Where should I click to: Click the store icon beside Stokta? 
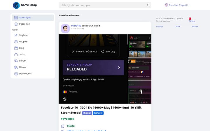click(x=63, y=126)
